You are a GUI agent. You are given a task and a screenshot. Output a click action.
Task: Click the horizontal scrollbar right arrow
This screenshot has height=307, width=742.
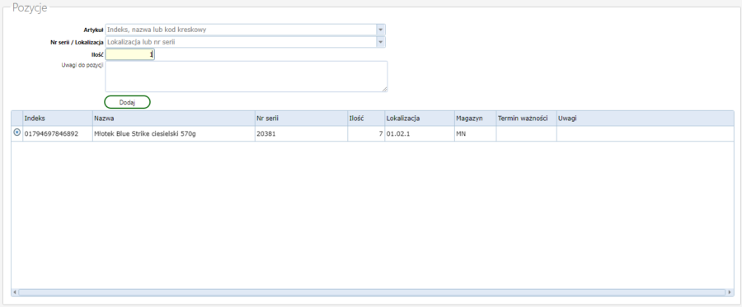tap(730, 292)
